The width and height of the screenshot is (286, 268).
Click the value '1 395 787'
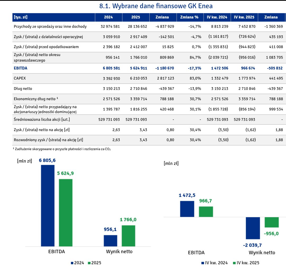(111, 109)
